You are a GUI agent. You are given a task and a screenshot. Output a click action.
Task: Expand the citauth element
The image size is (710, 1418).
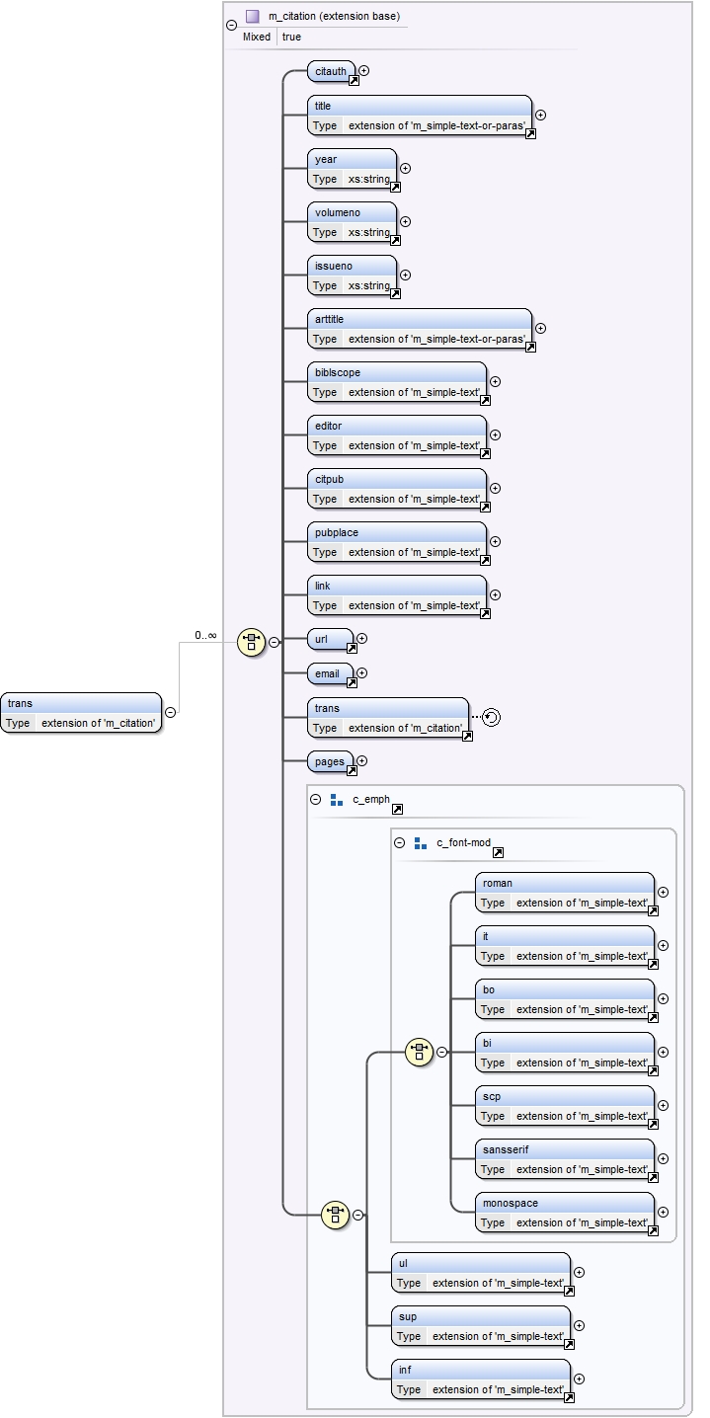point(364,71)
